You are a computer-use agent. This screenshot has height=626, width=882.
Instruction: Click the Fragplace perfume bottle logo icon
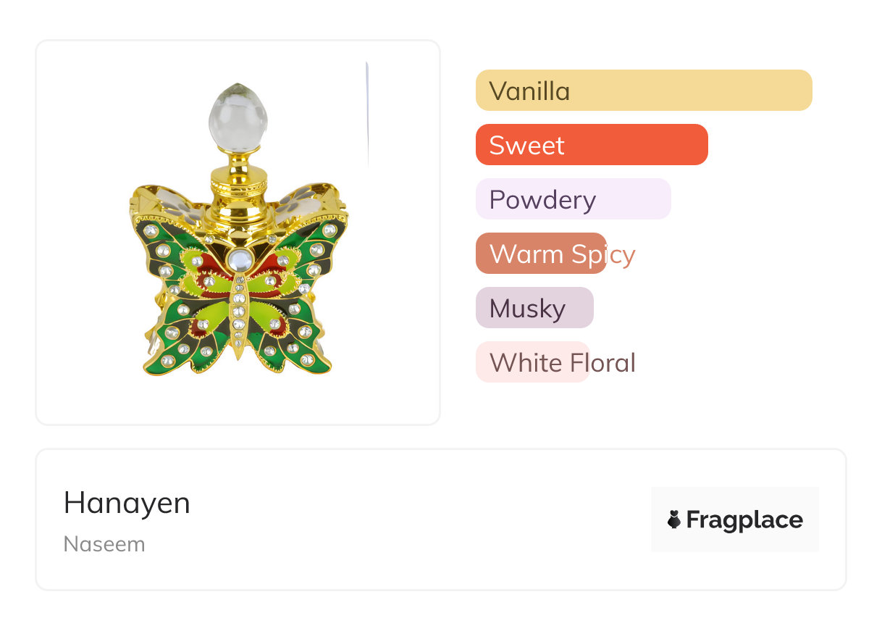674,519
